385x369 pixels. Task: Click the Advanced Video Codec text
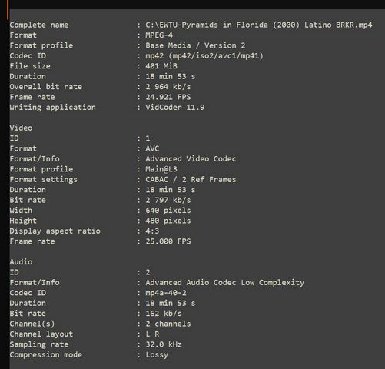pos(191,159)
